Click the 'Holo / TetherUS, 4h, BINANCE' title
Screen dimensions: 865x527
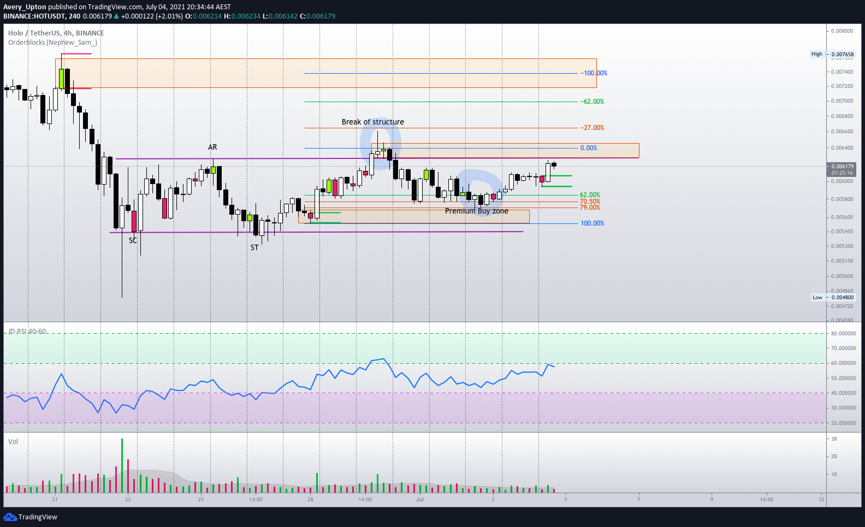[x=56, y=33]
